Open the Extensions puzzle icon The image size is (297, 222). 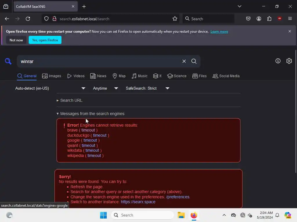(x=269, y=18)
